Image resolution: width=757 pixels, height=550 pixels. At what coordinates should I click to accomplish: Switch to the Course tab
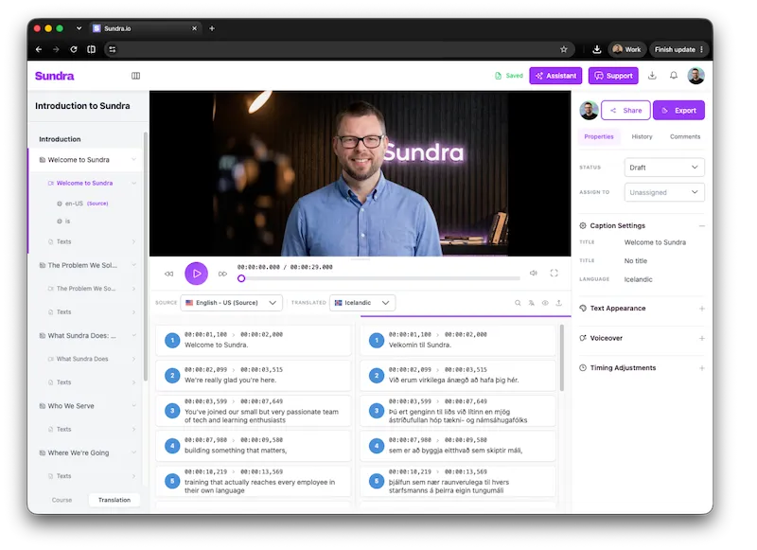62,500
